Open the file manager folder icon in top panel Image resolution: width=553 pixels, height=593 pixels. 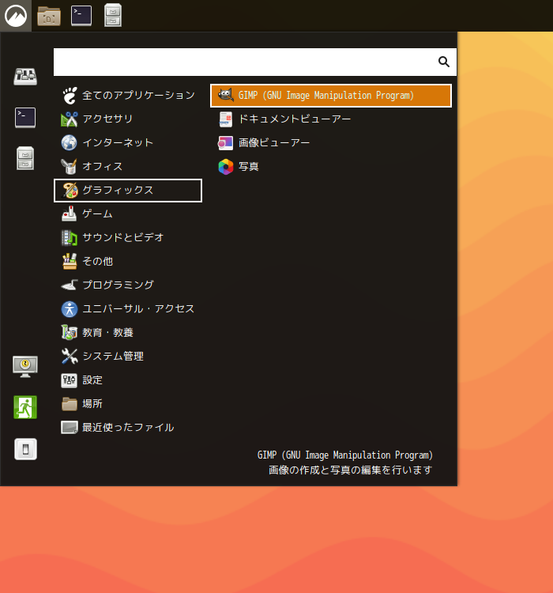(49, 16)
